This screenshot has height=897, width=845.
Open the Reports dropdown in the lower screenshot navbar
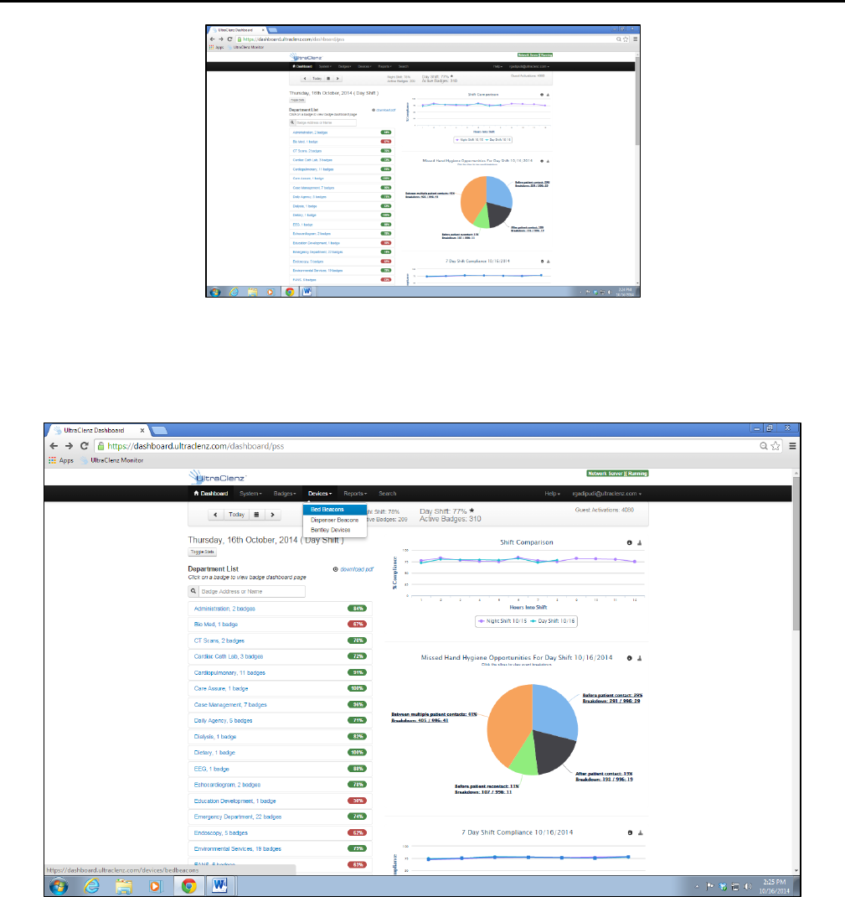(x=355, y=494)
